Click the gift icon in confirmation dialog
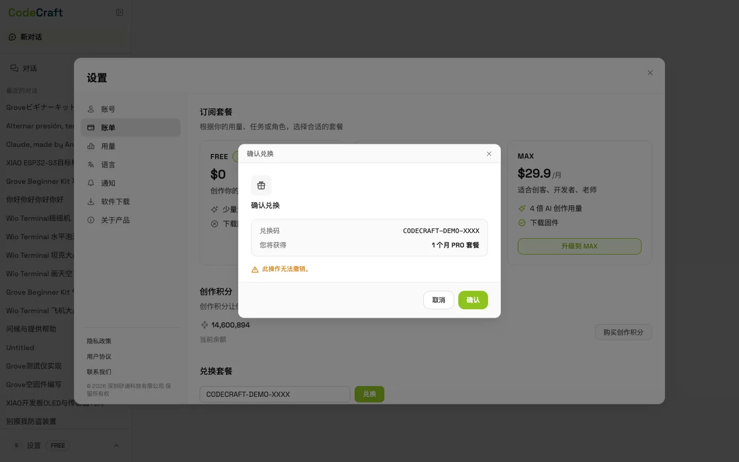The image size is (739, 462). click(261, 185)
